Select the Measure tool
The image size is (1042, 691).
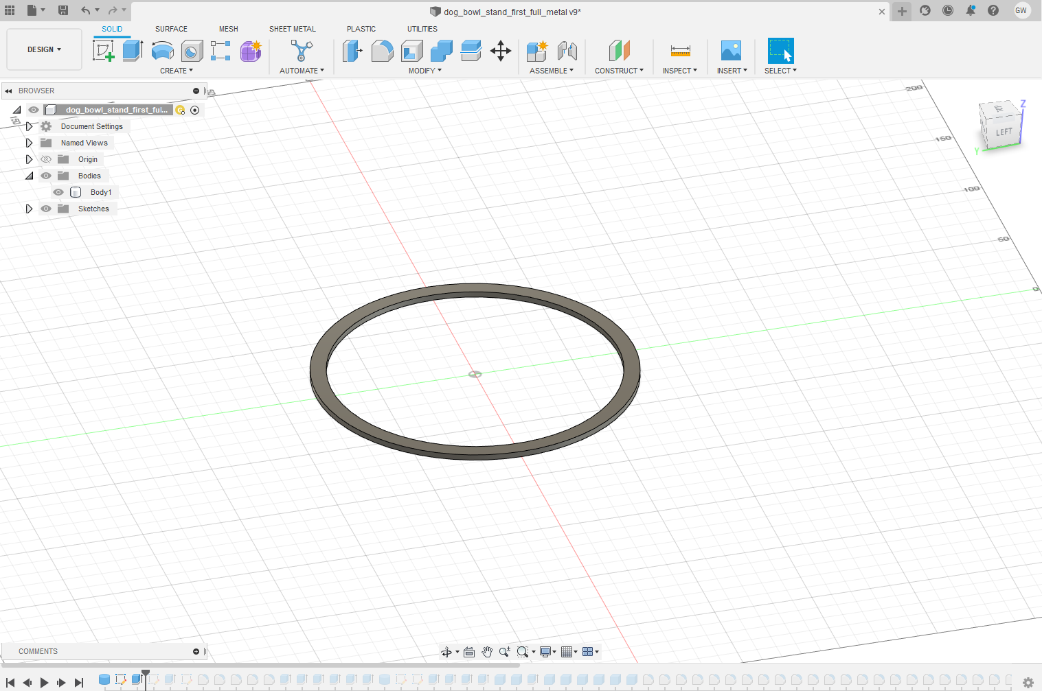[x=680, y=51]
